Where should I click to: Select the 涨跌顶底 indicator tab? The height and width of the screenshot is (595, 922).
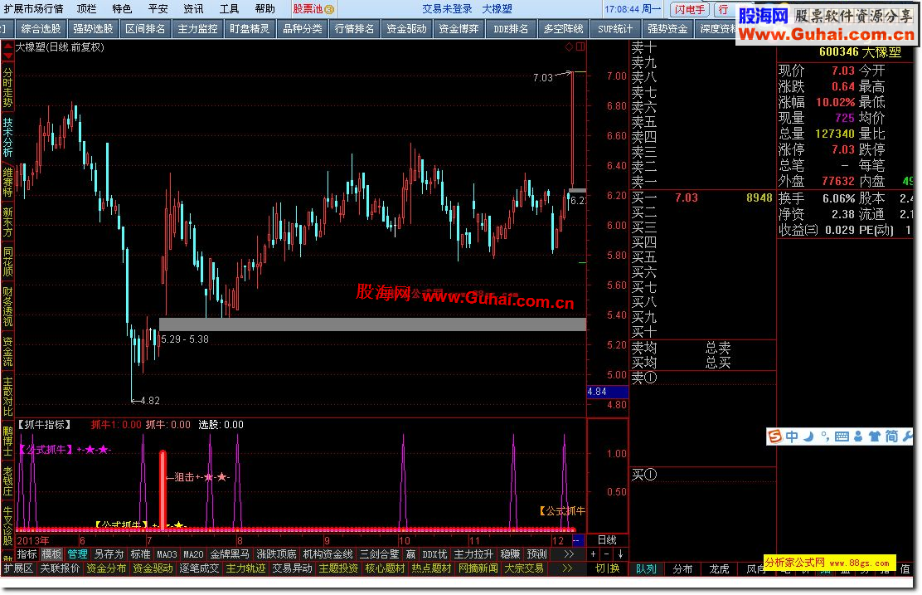[x=276, y=554]
